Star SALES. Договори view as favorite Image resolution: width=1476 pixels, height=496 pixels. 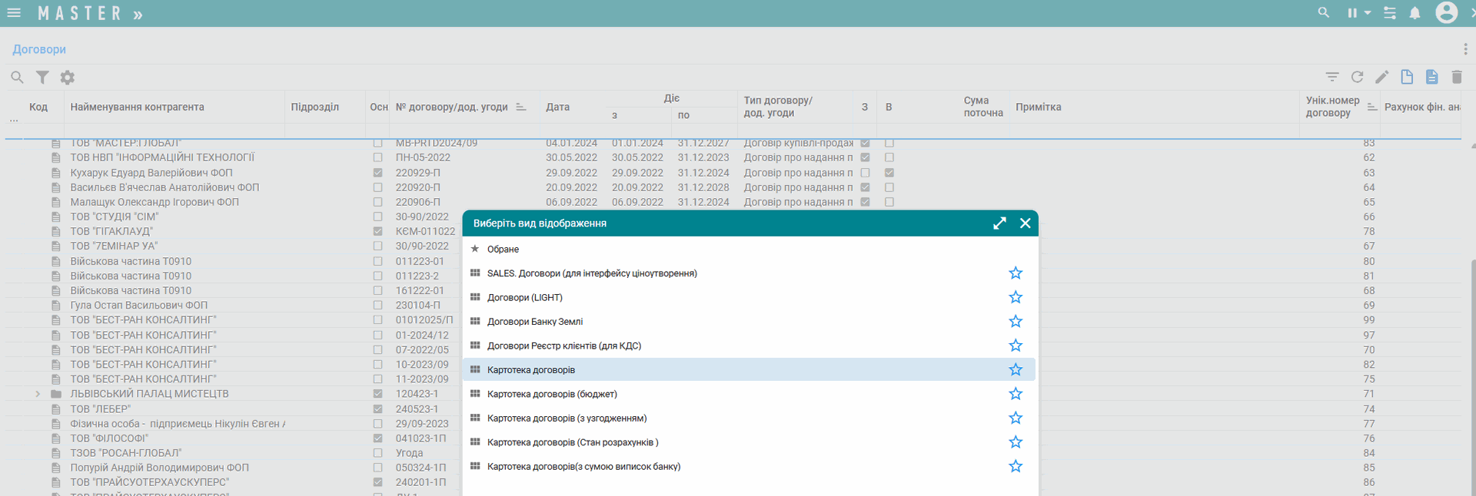[x=1016, y=273]
